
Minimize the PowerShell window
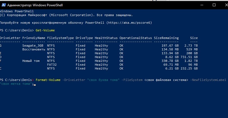tap(201, 5)
